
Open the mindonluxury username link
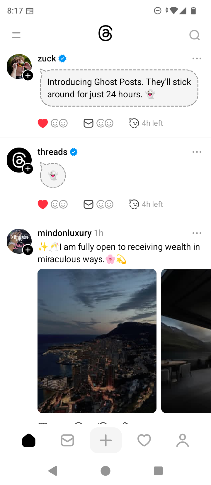click(x=64, y=233)
